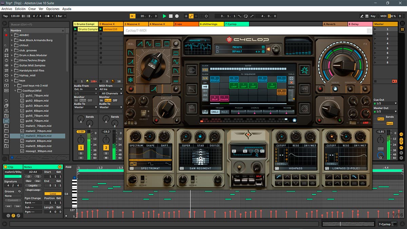This screenshot has height=229, width=407.
Task: Click the Tap tempo button
Action: (5, 16)
